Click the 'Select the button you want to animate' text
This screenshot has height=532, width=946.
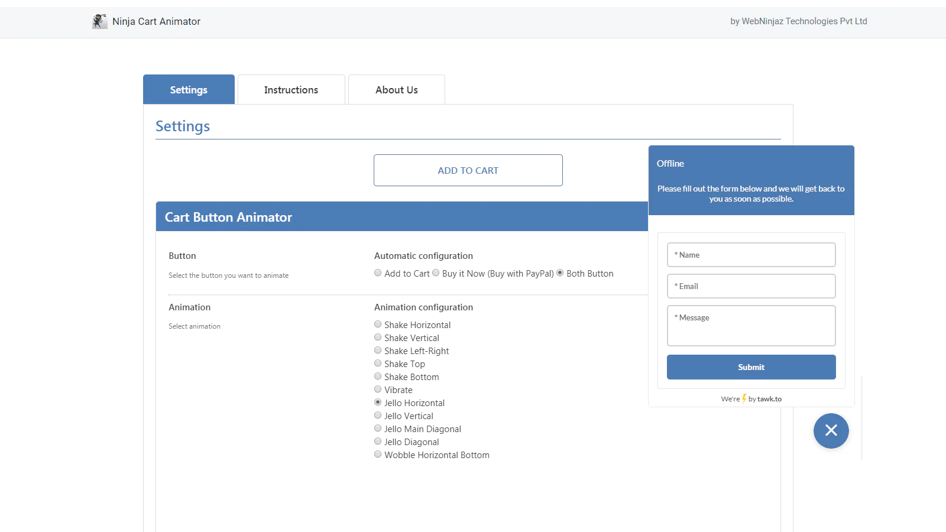click(x=229, y=275)
